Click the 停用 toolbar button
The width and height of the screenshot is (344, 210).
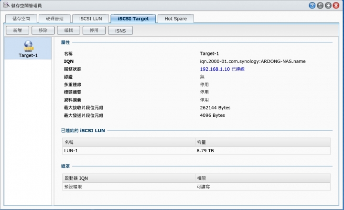[94, 31]
